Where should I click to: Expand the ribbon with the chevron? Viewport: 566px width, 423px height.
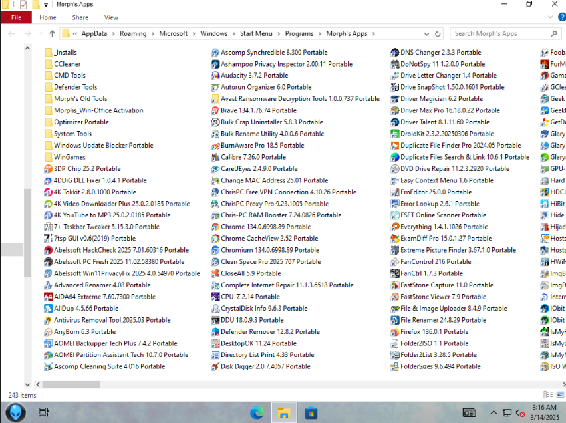(x=550, y=17)
